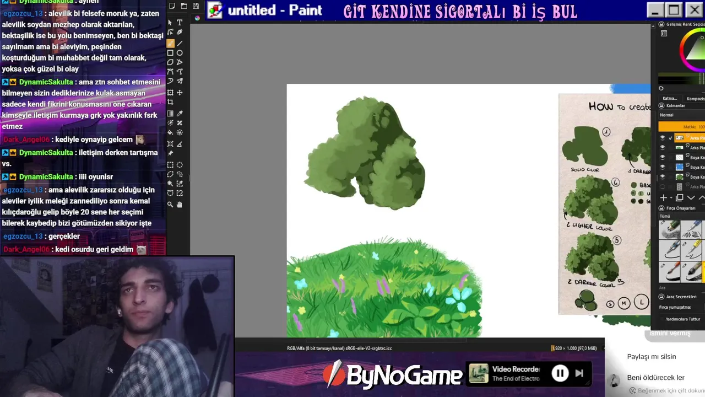Move layer up with chevron button
This screenshot has width=705, height=397.
pyautogui.click(x=702, y=197)
